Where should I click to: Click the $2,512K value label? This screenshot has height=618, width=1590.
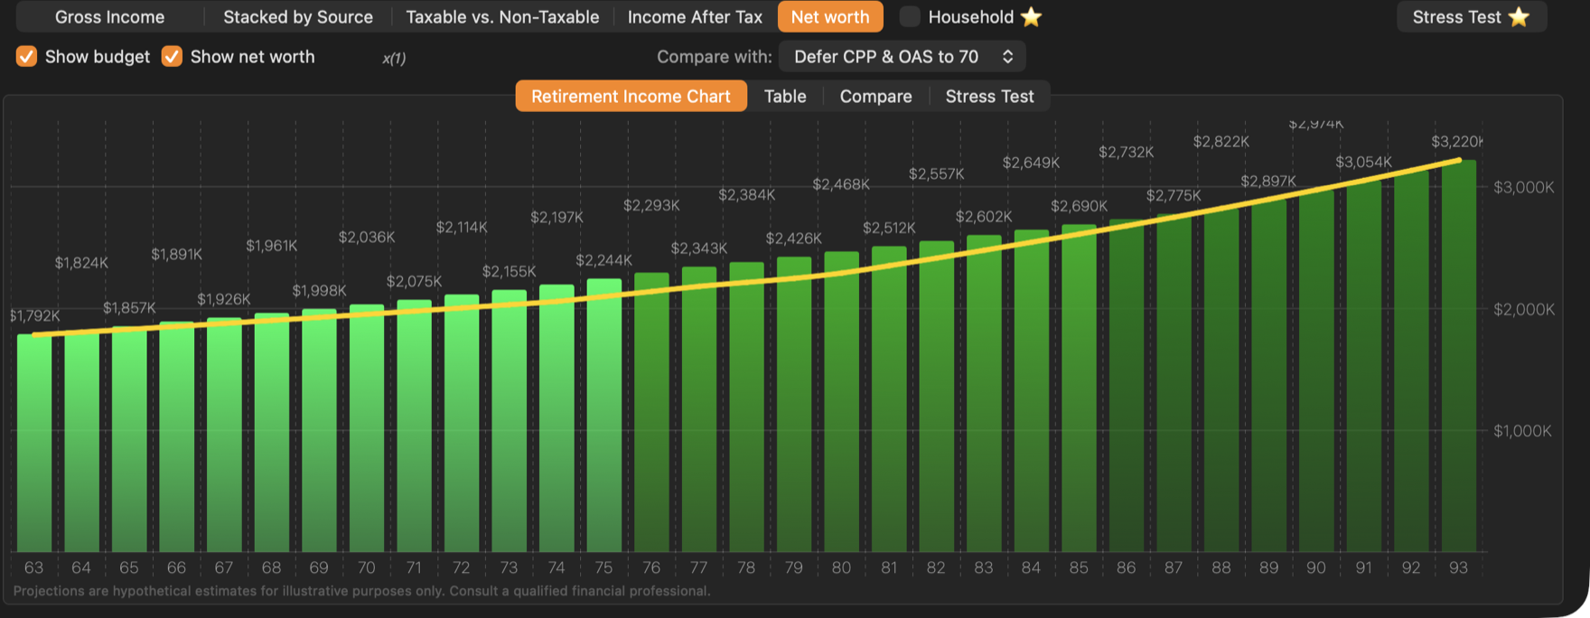pos(889,228)
